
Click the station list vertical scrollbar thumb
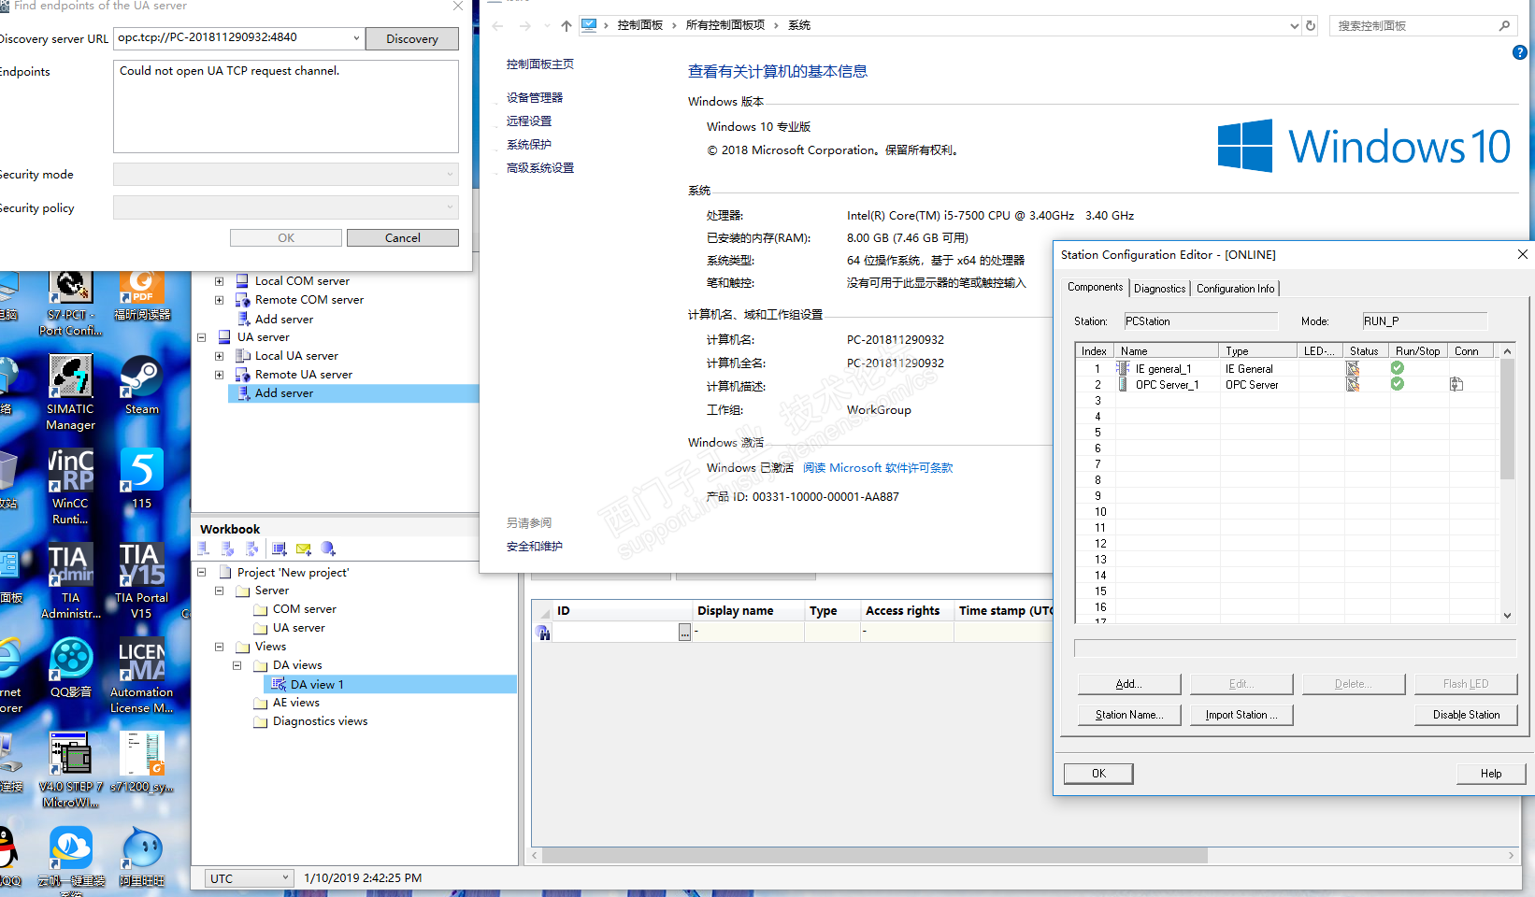(1507, 419)
